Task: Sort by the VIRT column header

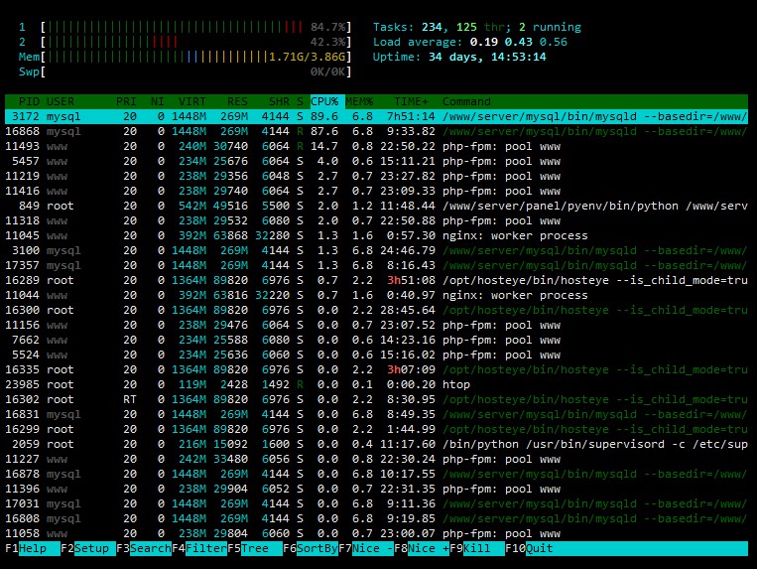Action: pyautogui.click(x=192, y=102)
